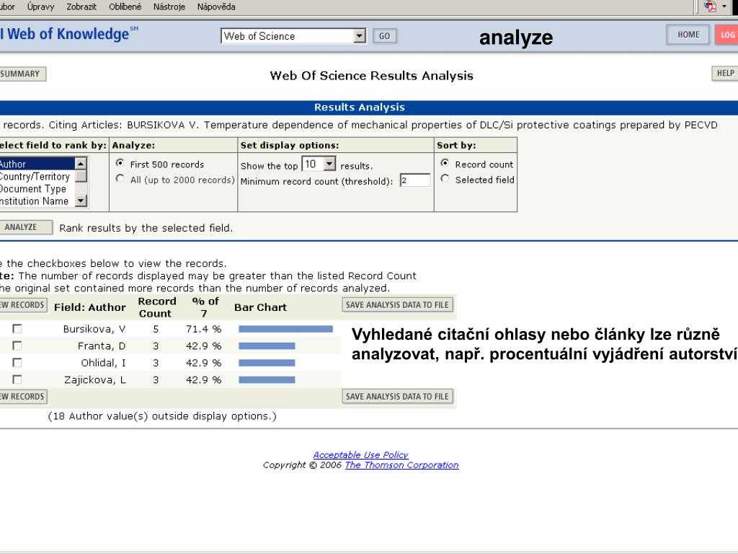
Task: Select the First 500 records radio button
Action: 120,163
